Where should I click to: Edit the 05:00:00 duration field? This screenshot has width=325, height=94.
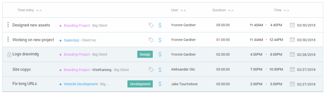point(223,25)
